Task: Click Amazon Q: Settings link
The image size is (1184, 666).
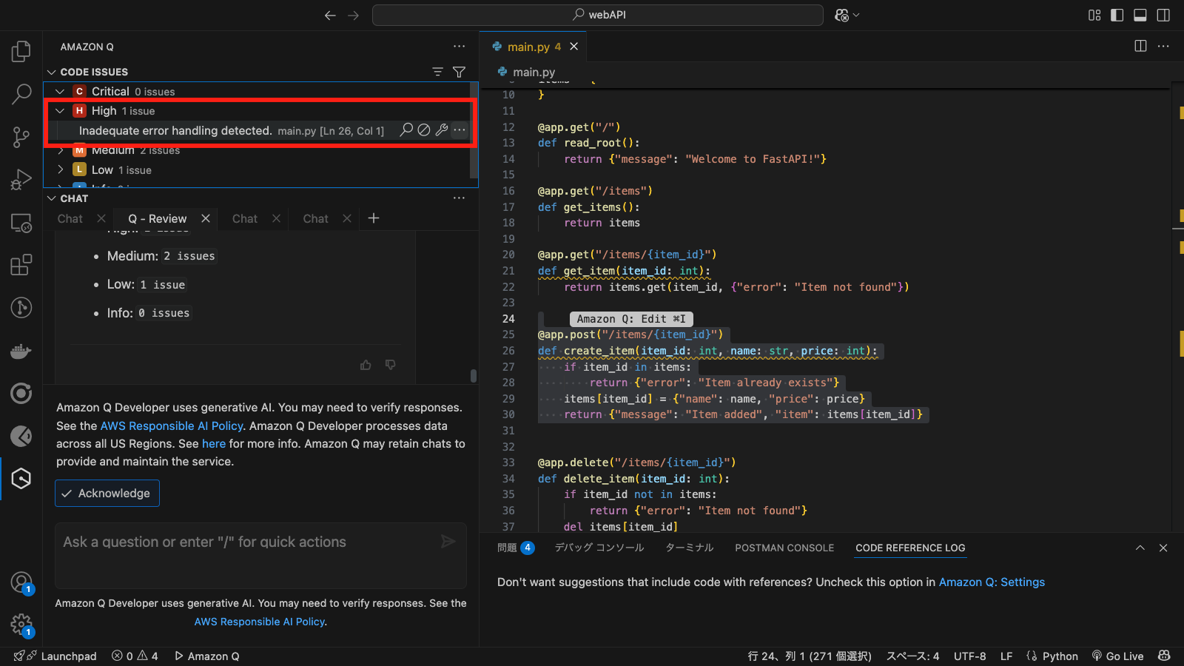Action: (x=992, y=582)
